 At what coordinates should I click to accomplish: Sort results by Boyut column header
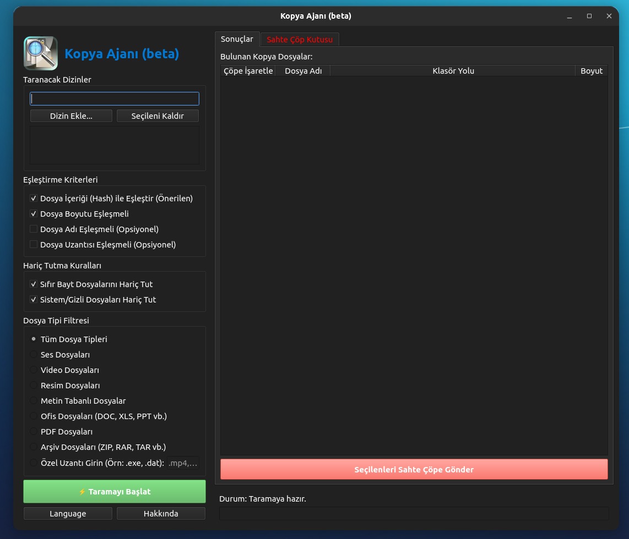[x=591, y=71]
